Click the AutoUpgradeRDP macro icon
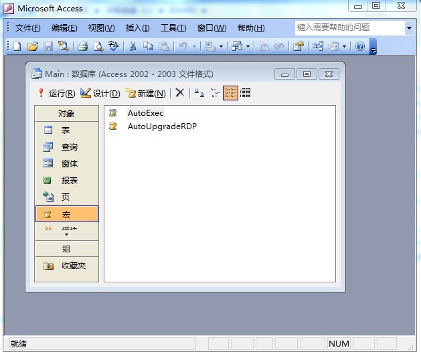Viewport: 421px width, 352px height. [x=112, y=126]
